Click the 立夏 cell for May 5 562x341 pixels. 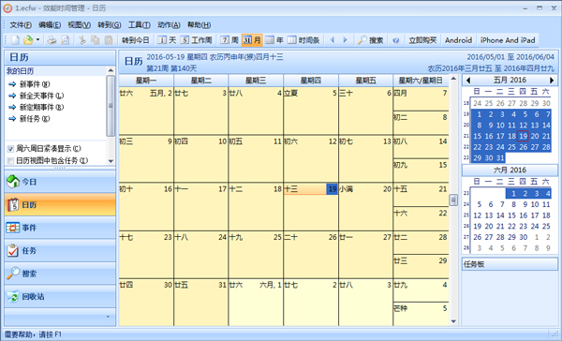click(310, 111)
